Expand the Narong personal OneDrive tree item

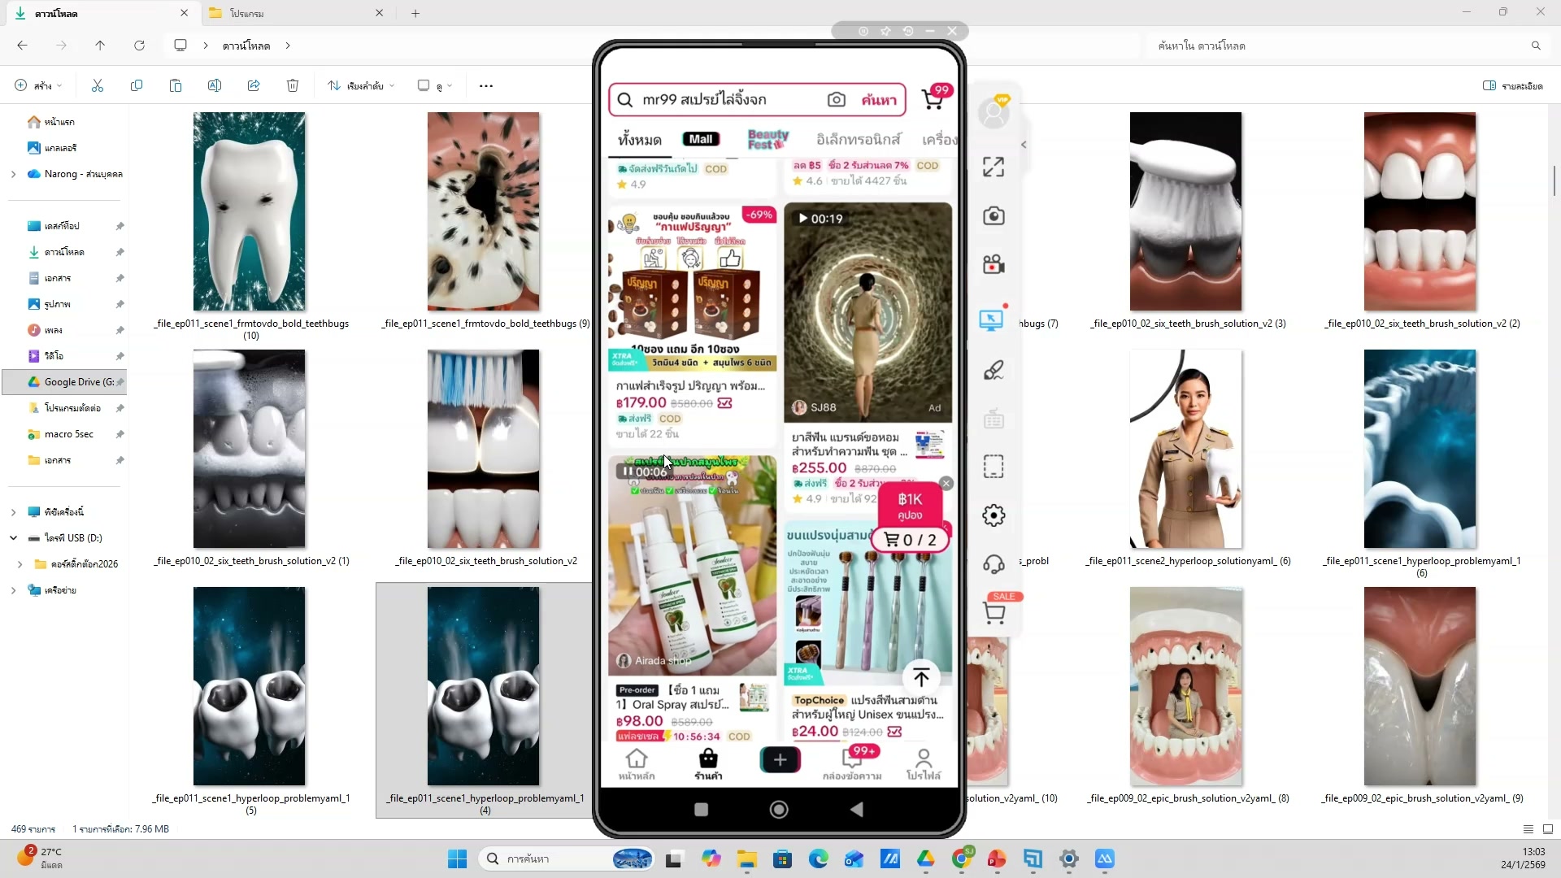click(x=13, y=174)
